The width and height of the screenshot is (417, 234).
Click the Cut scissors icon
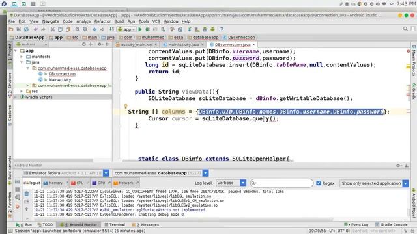[x=53, y=29]
